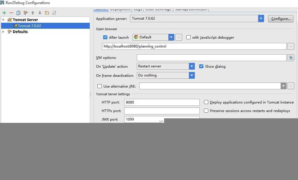Click the 'Application server:' label
This screenshot has width=298, height=180.
pos(111,18)
